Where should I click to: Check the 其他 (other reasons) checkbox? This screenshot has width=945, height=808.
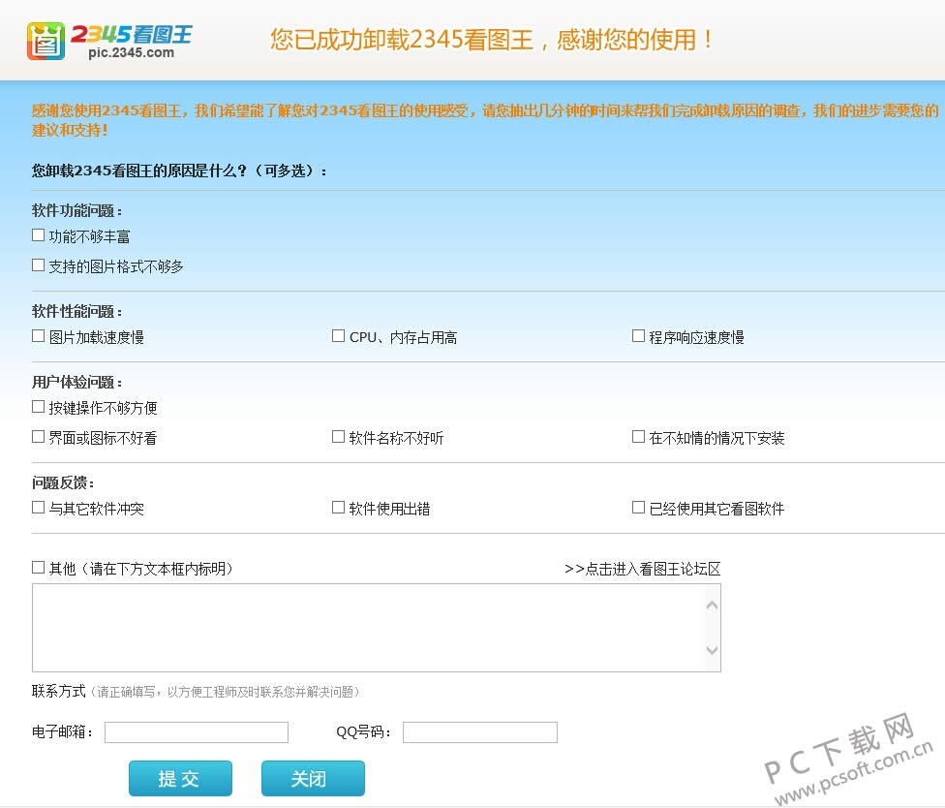coord(38,568)
